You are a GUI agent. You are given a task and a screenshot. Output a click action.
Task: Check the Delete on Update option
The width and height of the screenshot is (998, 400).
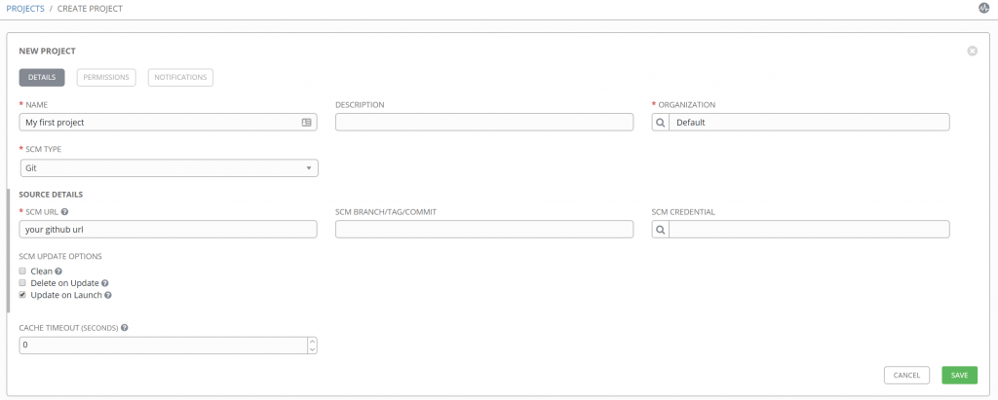tap(22, 283)
